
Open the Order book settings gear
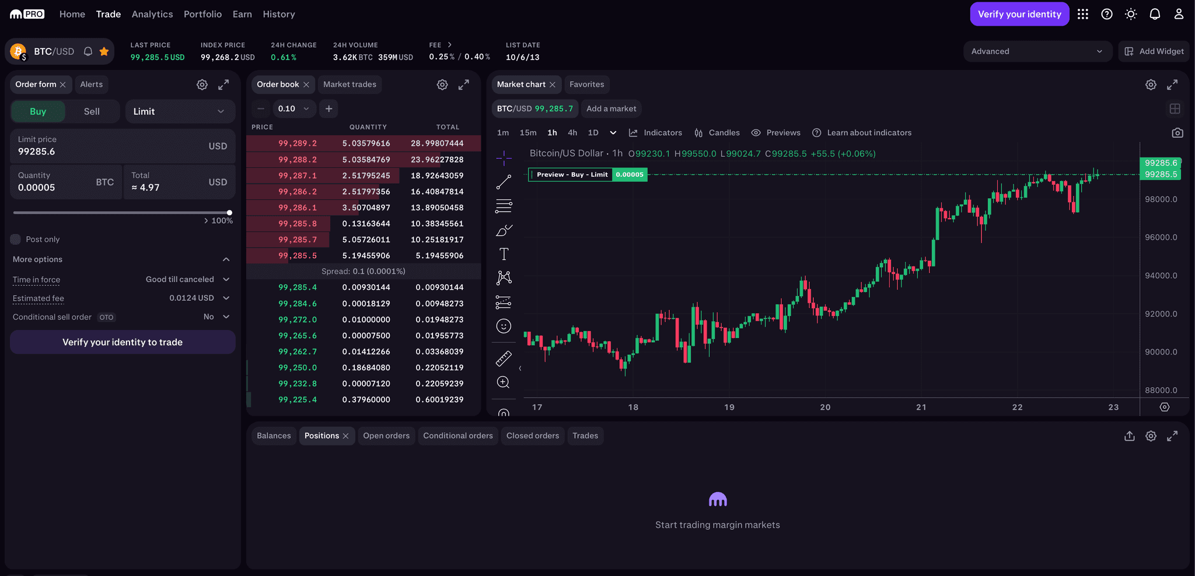(442, 85)
